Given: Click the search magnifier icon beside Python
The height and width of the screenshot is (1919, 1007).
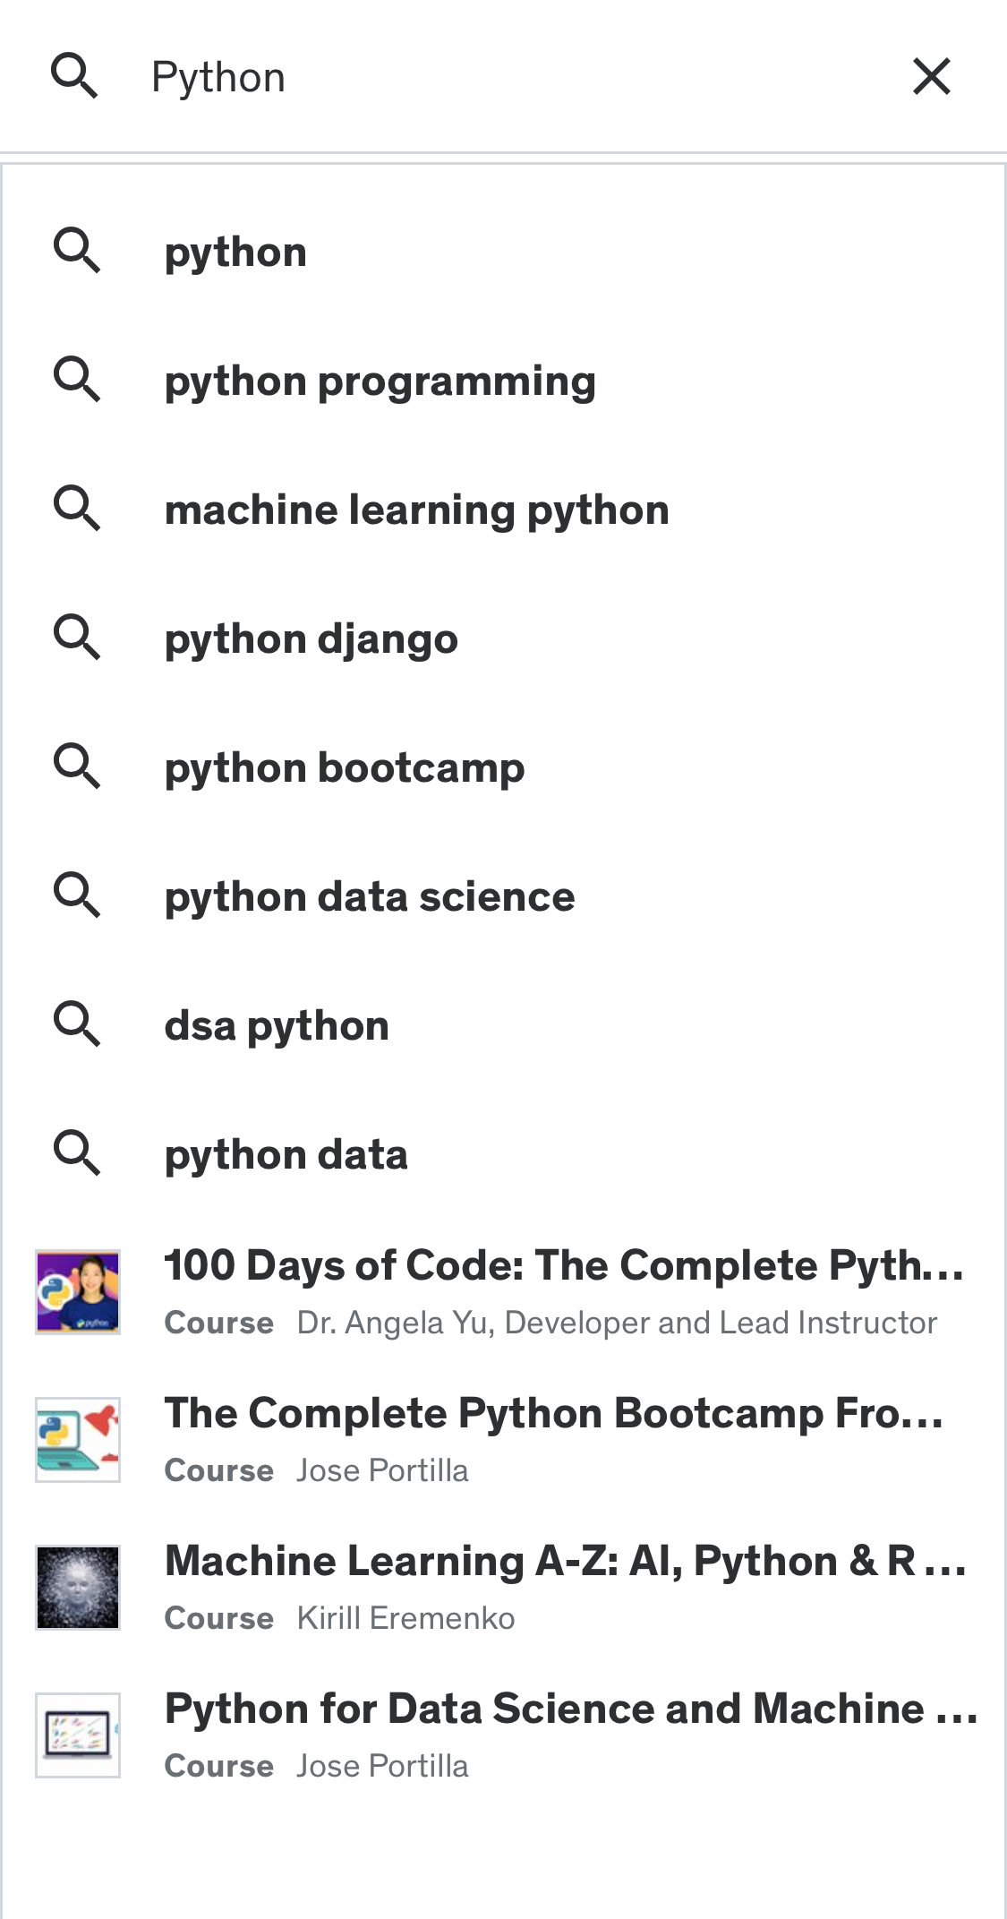Looking at the screenshot, I should coord(76,75).
